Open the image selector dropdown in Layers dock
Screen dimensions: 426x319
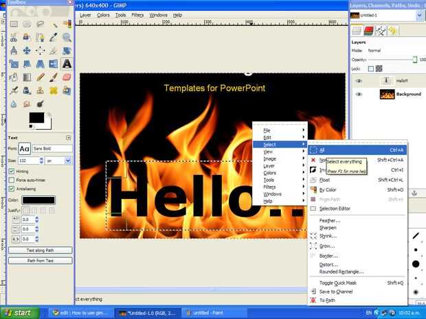click(420, 15)
